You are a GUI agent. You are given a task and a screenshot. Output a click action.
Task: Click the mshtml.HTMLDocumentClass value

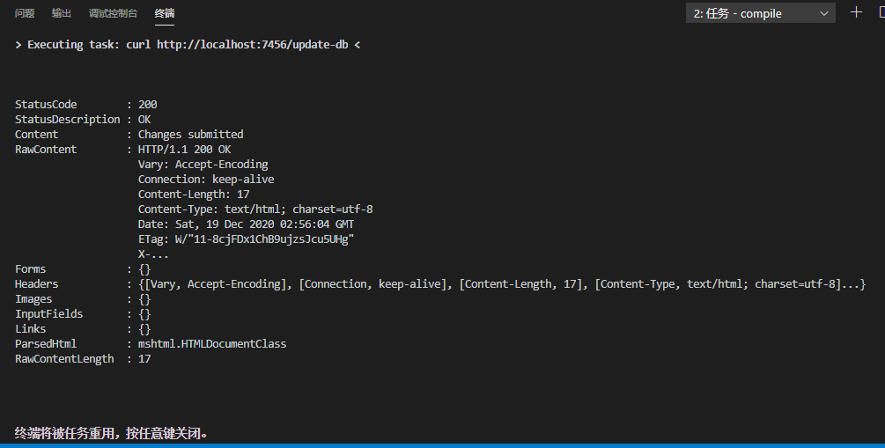pos(211,344)
